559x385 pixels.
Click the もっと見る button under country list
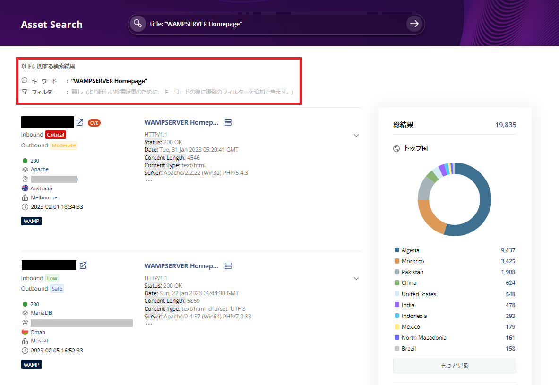tap(455, 366)
